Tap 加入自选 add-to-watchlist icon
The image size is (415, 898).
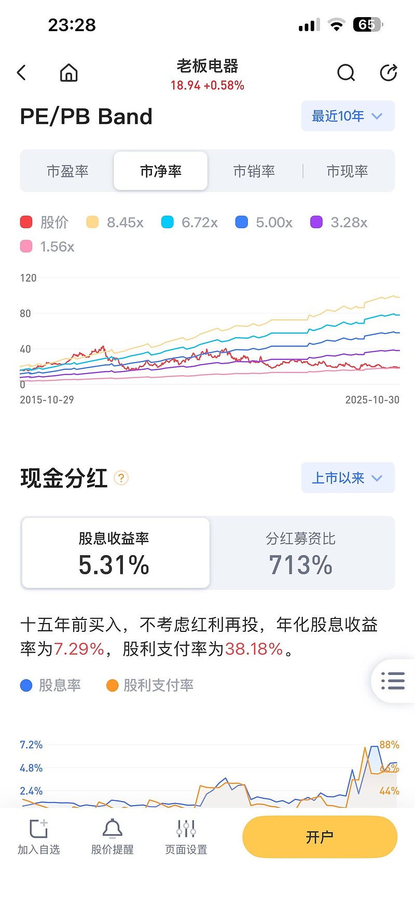[39, 829]
